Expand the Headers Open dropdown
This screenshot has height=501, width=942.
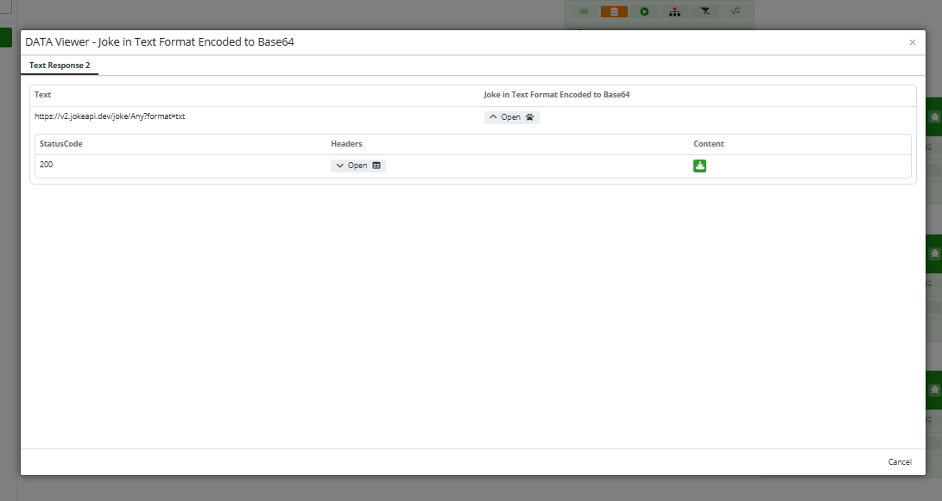[x=357, y=166]
